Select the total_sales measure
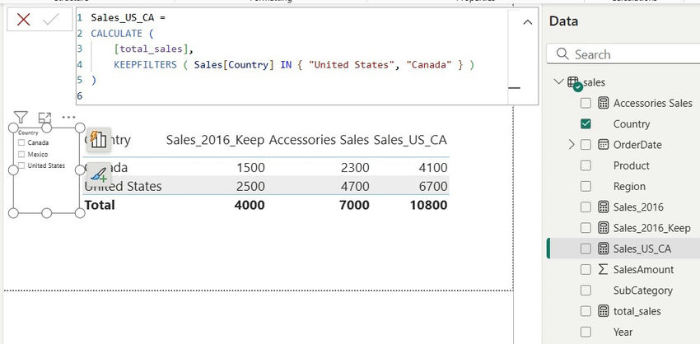This screenshot has height=344, width=700. [637, 311]
